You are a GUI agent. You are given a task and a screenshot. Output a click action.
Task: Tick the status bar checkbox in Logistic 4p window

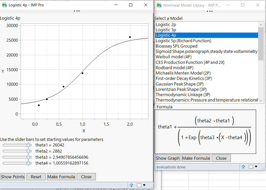click(x=139, y=185)
